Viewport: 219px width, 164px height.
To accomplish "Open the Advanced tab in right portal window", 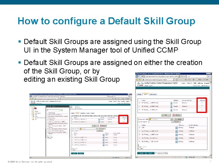I will point(153,94).
